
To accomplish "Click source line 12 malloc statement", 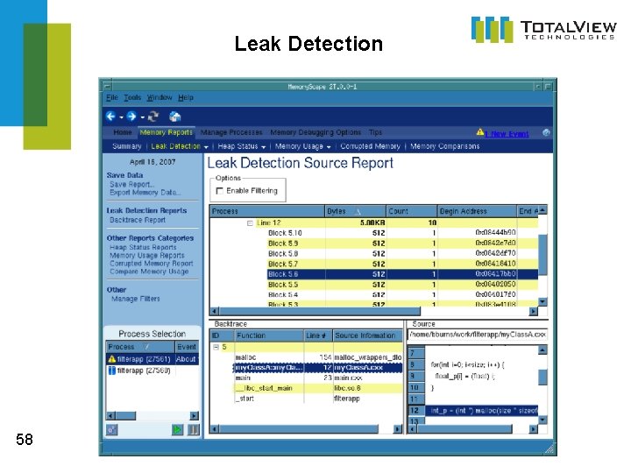I will 482,411.
